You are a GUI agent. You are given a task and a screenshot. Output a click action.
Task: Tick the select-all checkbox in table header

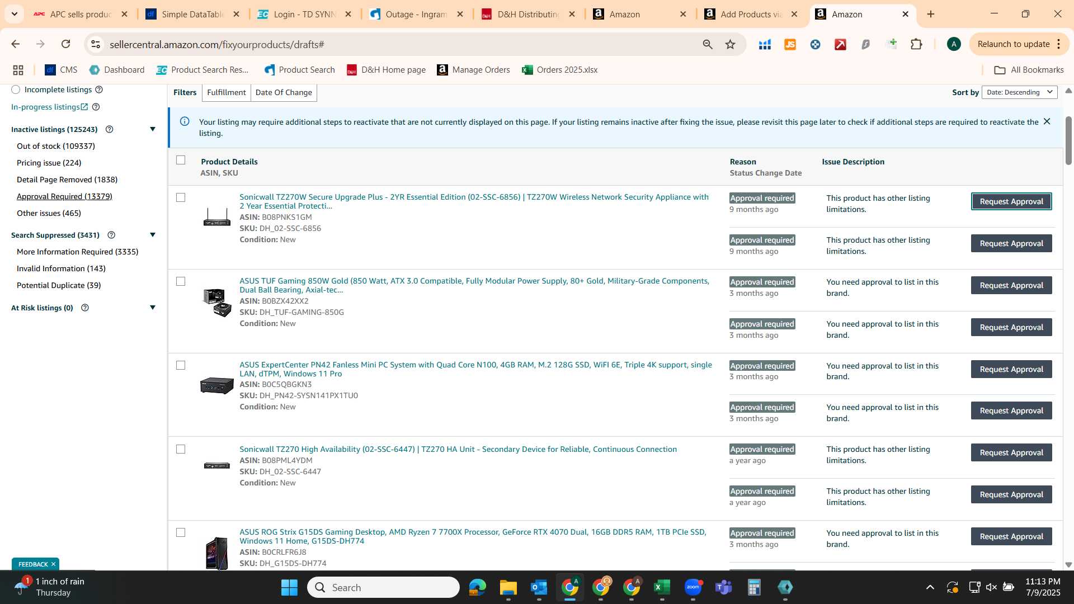click(181, 160)
